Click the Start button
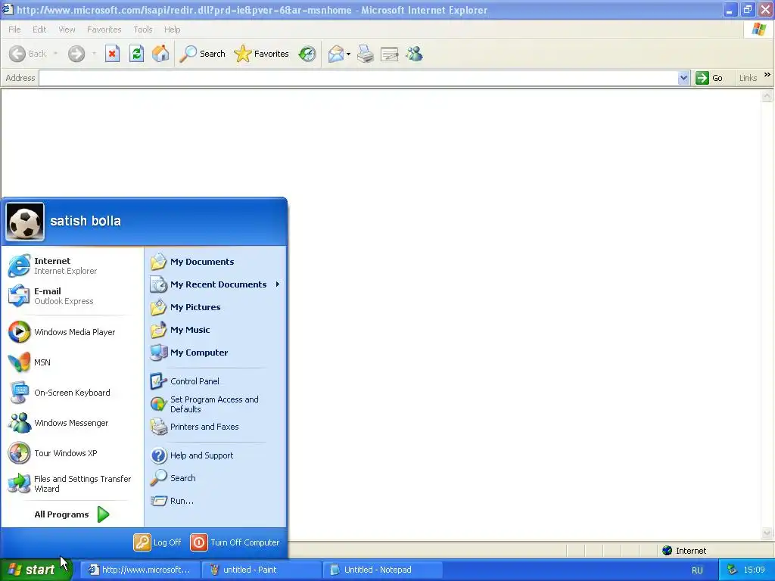 click(x=36, y=570)
